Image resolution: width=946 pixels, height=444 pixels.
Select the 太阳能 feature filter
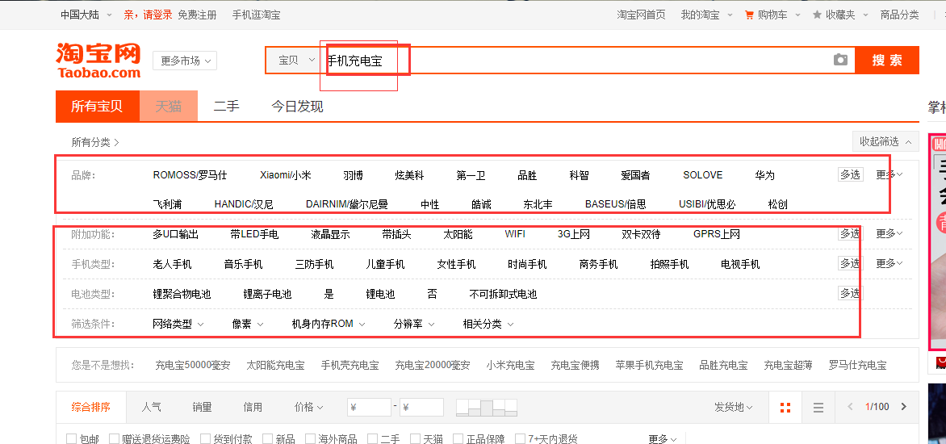[458, 234]
